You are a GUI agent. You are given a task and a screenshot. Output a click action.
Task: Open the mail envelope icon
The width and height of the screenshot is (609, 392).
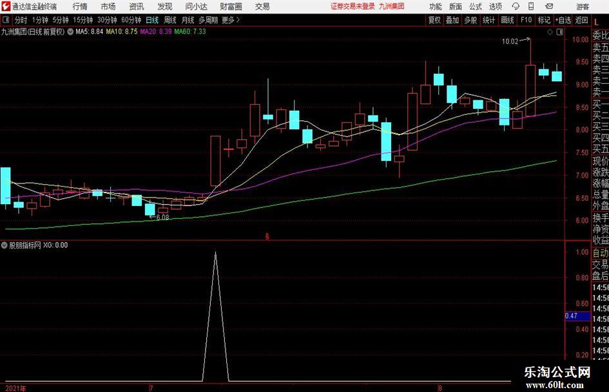coord(549,6)
